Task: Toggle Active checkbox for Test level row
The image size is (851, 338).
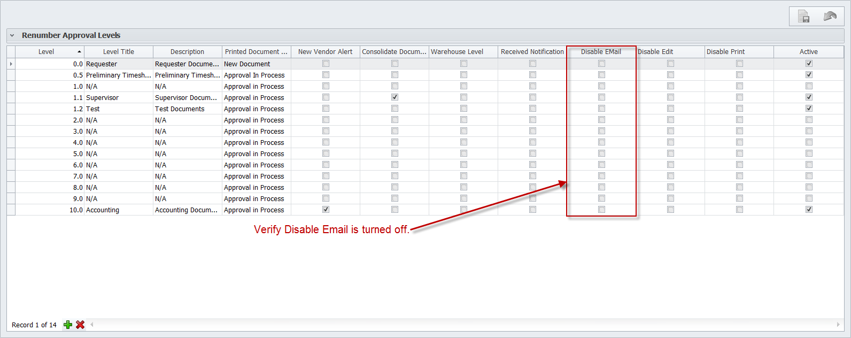Action: pyautogui.click(x=809, y=109)
